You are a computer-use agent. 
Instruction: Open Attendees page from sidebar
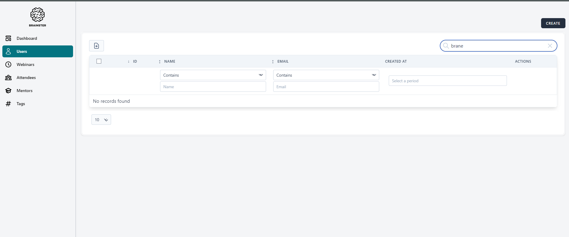pyautogui.click(x=26, y=78)
